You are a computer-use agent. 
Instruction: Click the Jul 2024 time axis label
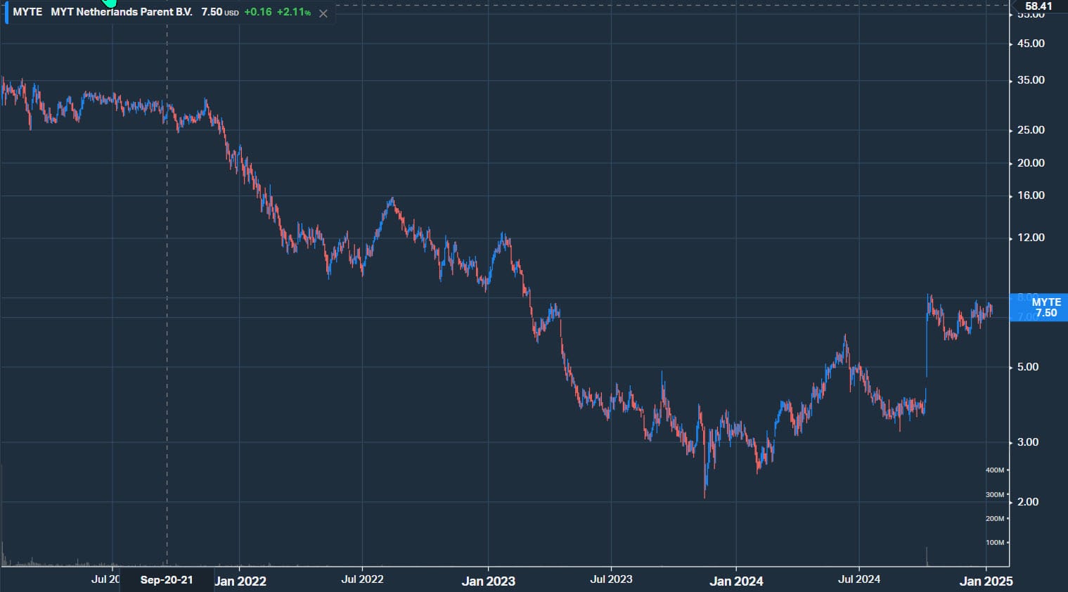point(858,579)
